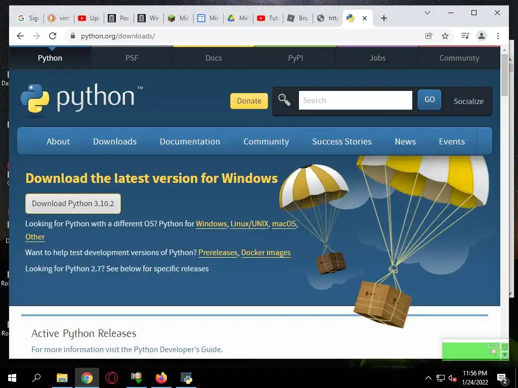The width and height of the screenshot is (518, 388).
Task: Click the page vertical scrollbar thumb
Action: [504, 75]
